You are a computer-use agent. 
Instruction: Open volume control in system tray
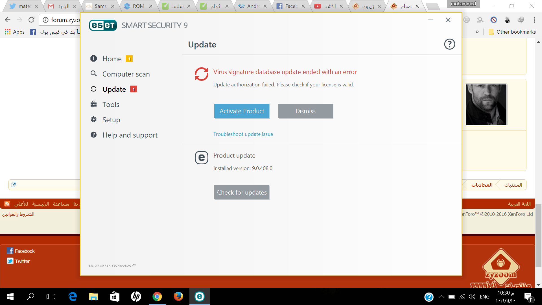pyautogui.click(x=472, y=297)
